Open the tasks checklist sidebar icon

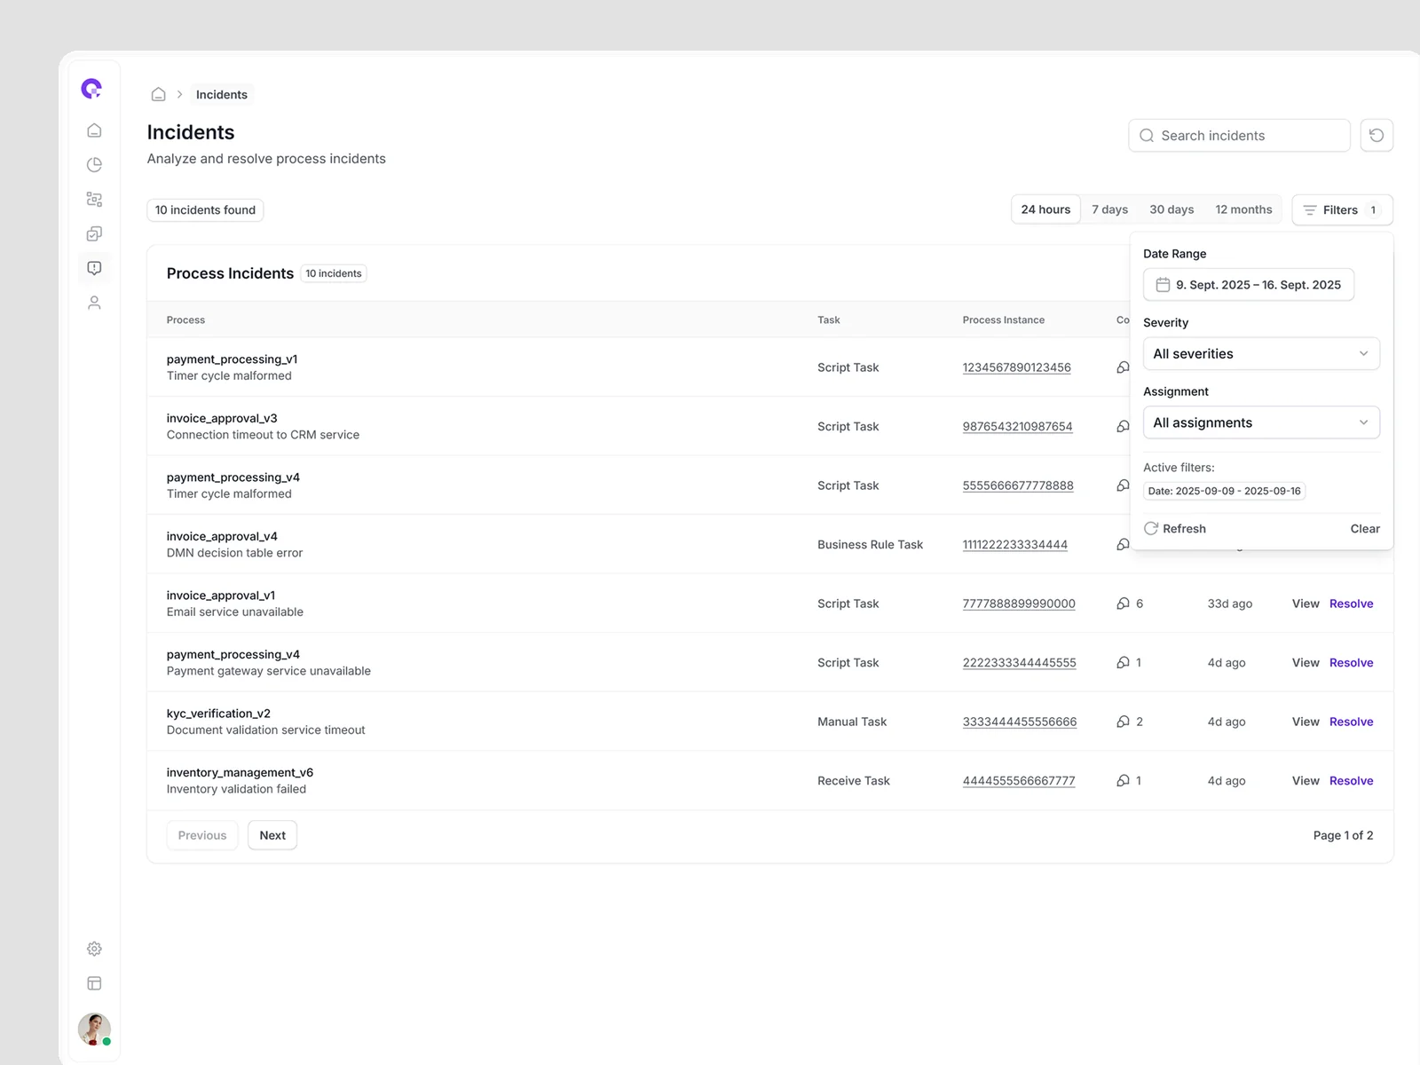point(94,233)
